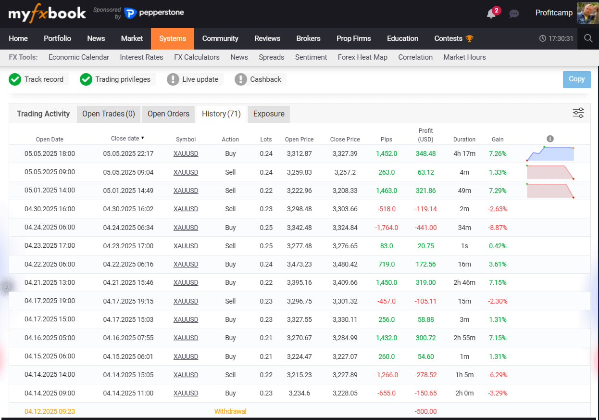599x420 pixels.
Task: Open the Systems navigation menu
Action: point(173,38)
